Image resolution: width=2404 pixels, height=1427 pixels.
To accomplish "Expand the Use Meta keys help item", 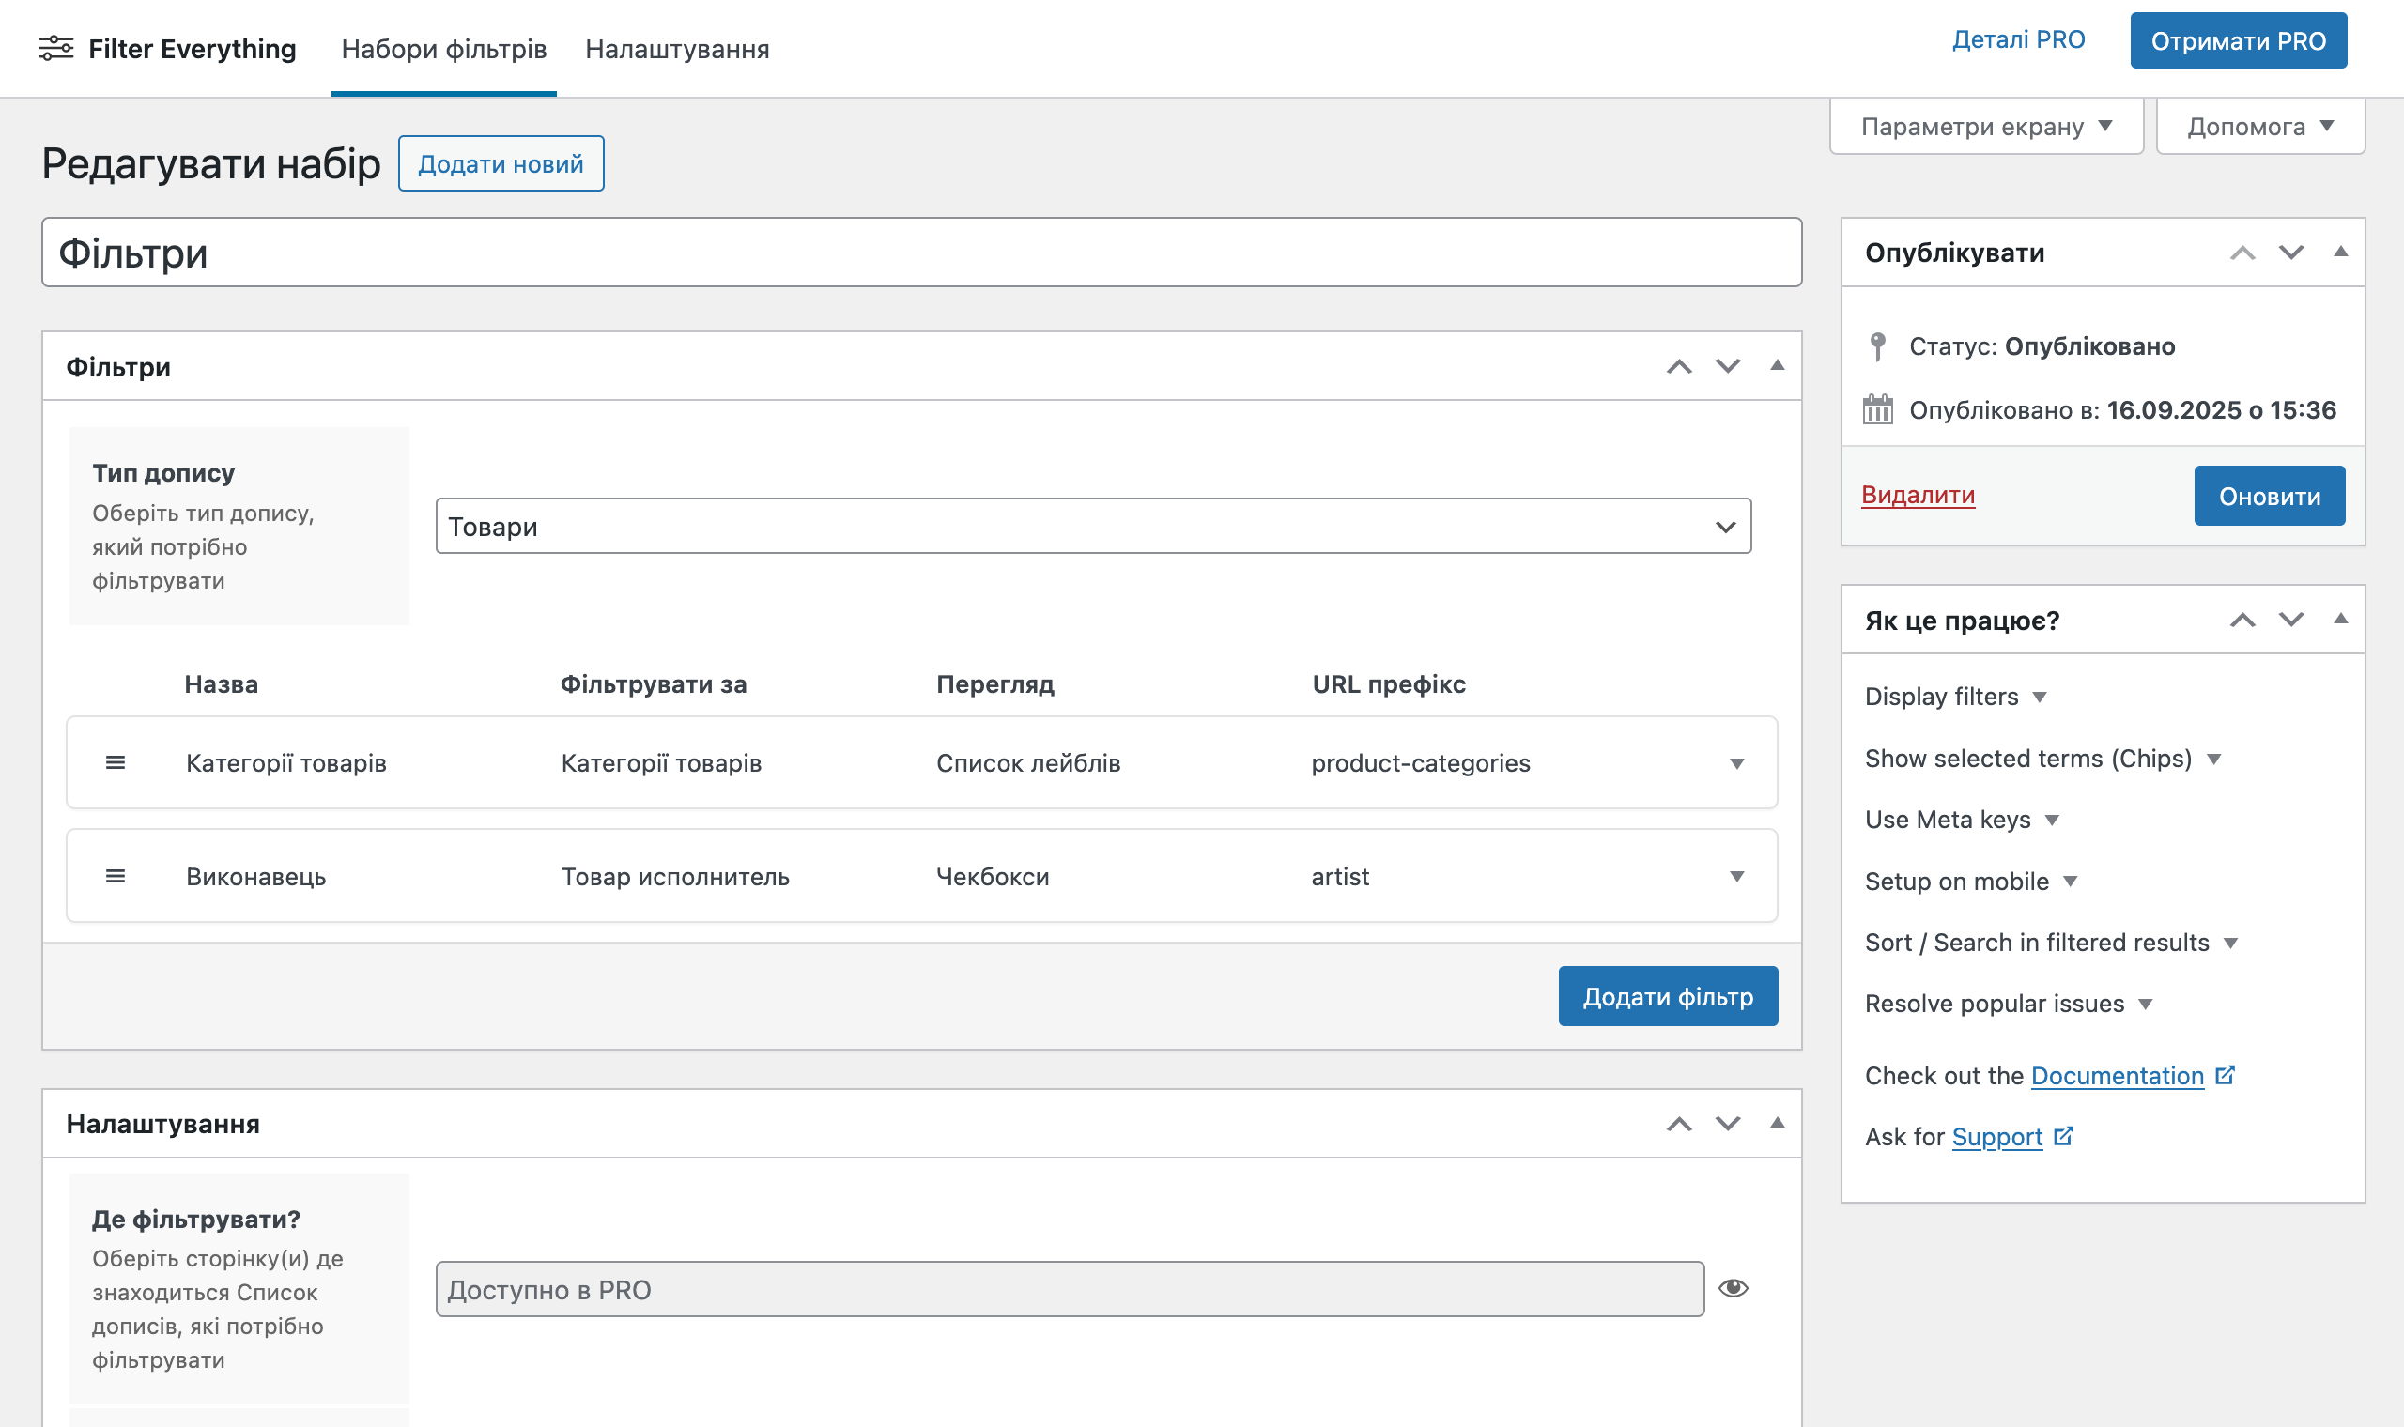I will click(1962, 820).
